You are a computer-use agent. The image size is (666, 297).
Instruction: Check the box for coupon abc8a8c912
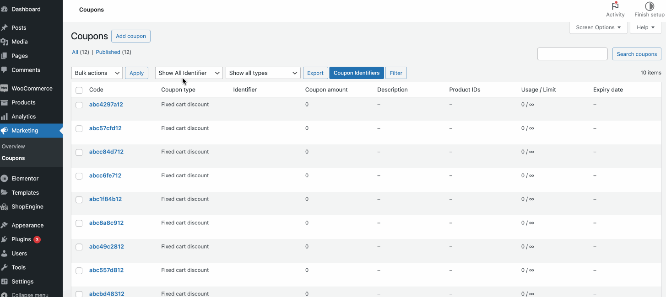79,223
